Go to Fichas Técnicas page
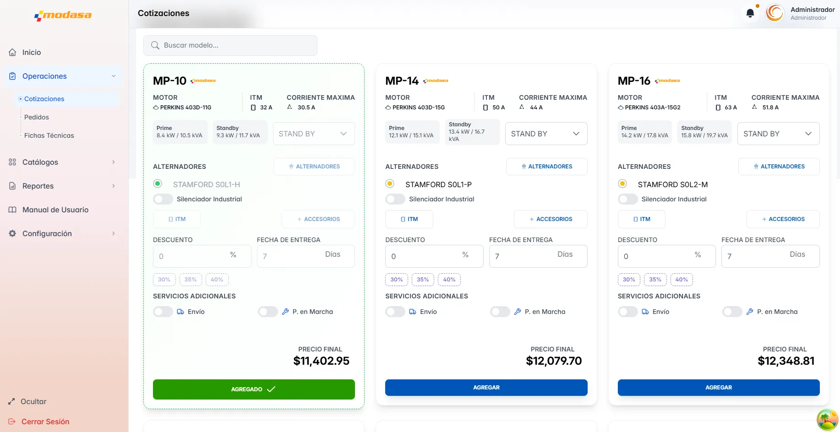The image size is (840, 432). pos(49,135)
